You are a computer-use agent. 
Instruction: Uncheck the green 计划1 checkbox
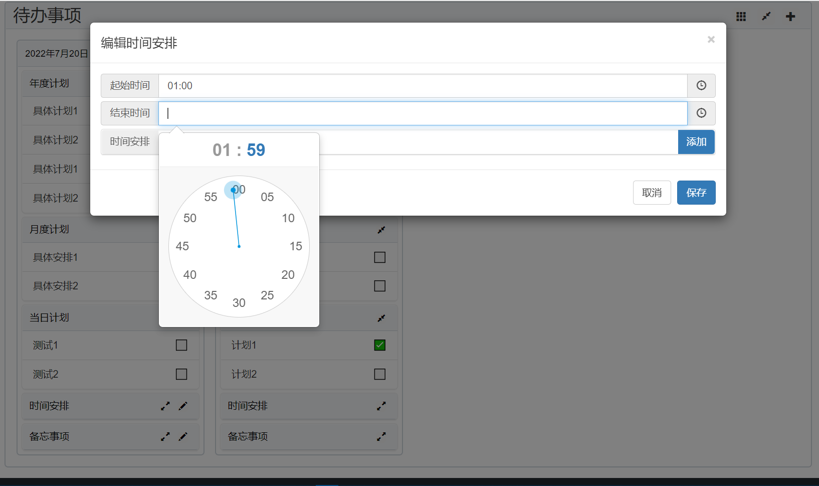pos(380,345)
